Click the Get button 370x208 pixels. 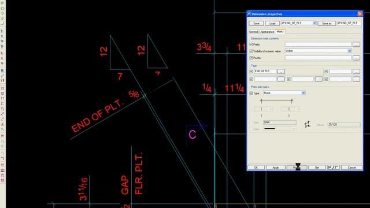click(317, 168)
